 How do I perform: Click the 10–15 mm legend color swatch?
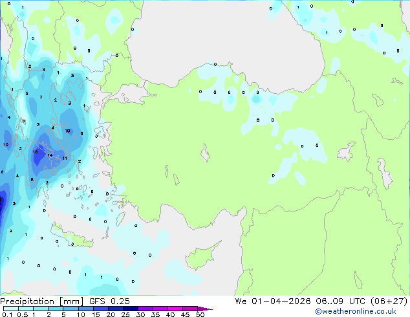85,309
